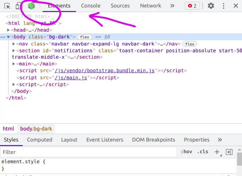Expand the head element node

coord(8,30)
